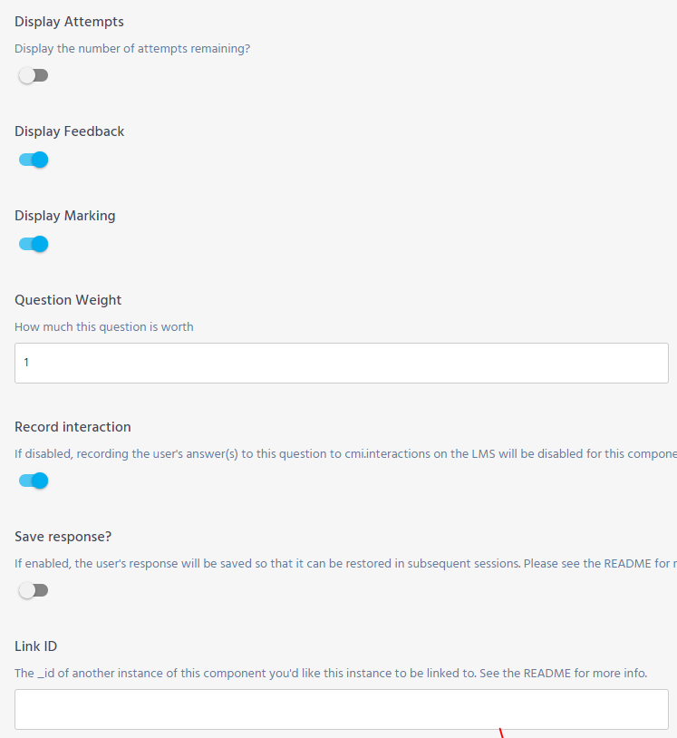The image size is (677, 738).
Task: Click the Link ID README help text
Action: tap(331, 674)
